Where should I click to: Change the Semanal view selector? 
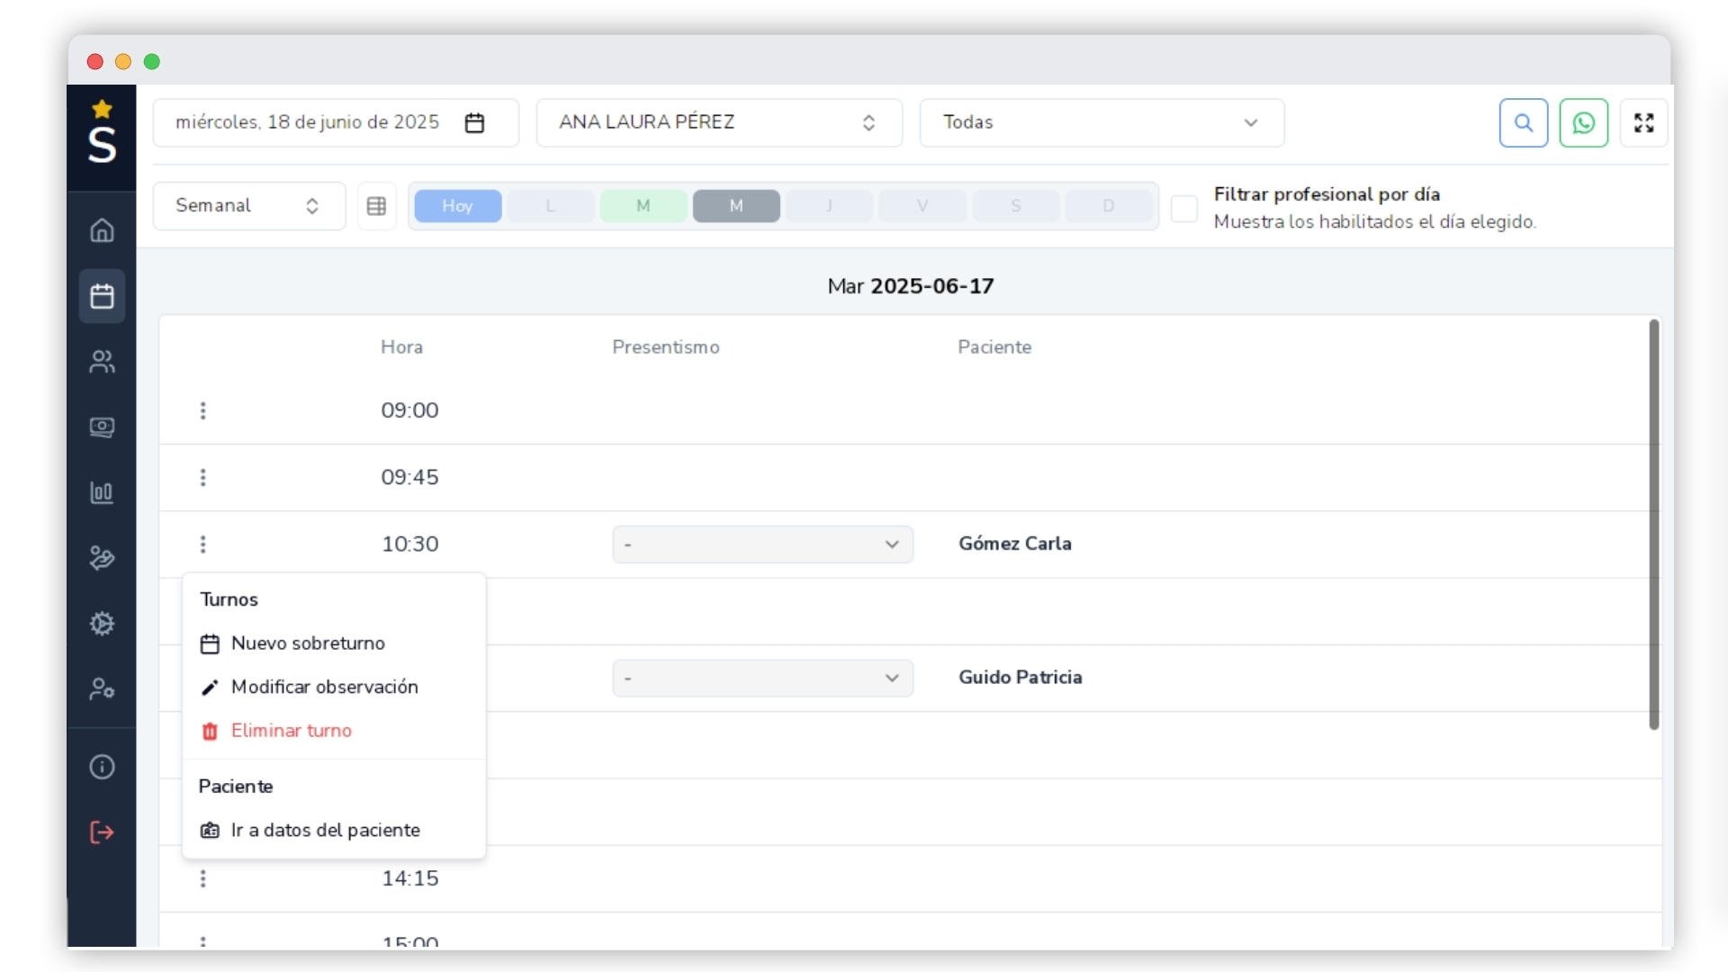[x=248, y=206]
